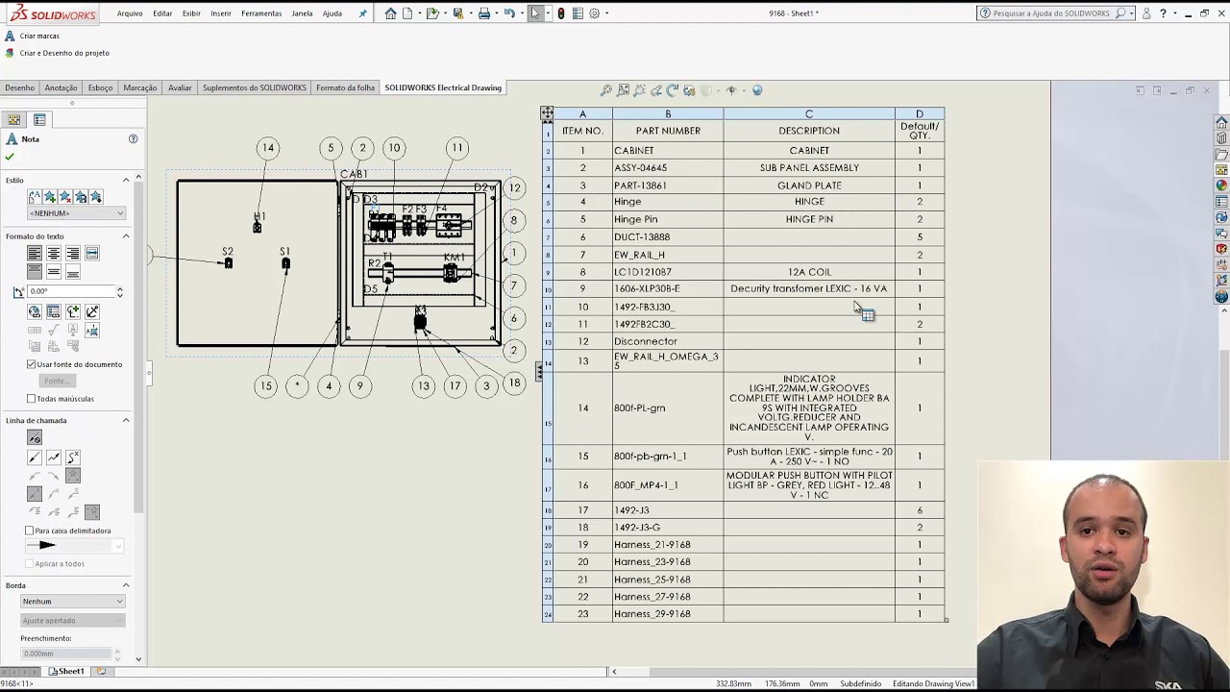Open Formato da folha tab
Screen dimensions: 1230x692
(345, 87)
